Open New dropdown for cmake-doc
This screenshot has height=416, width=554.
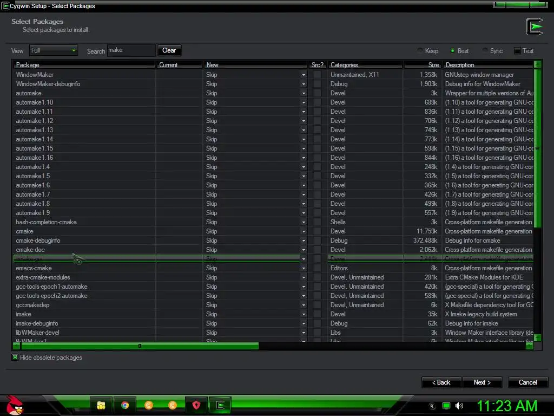click(x=304, y=250)
